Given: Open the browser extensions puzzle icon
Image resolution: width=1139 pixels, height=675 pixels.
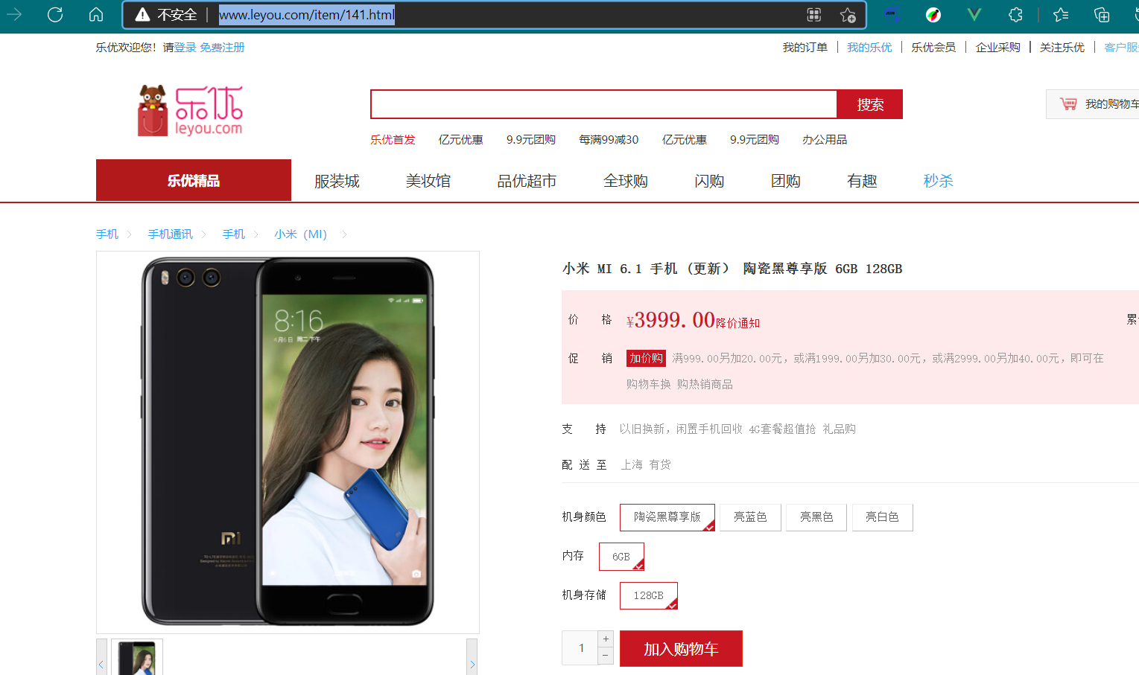Looking at the screenshot, I should (1015, 15).
